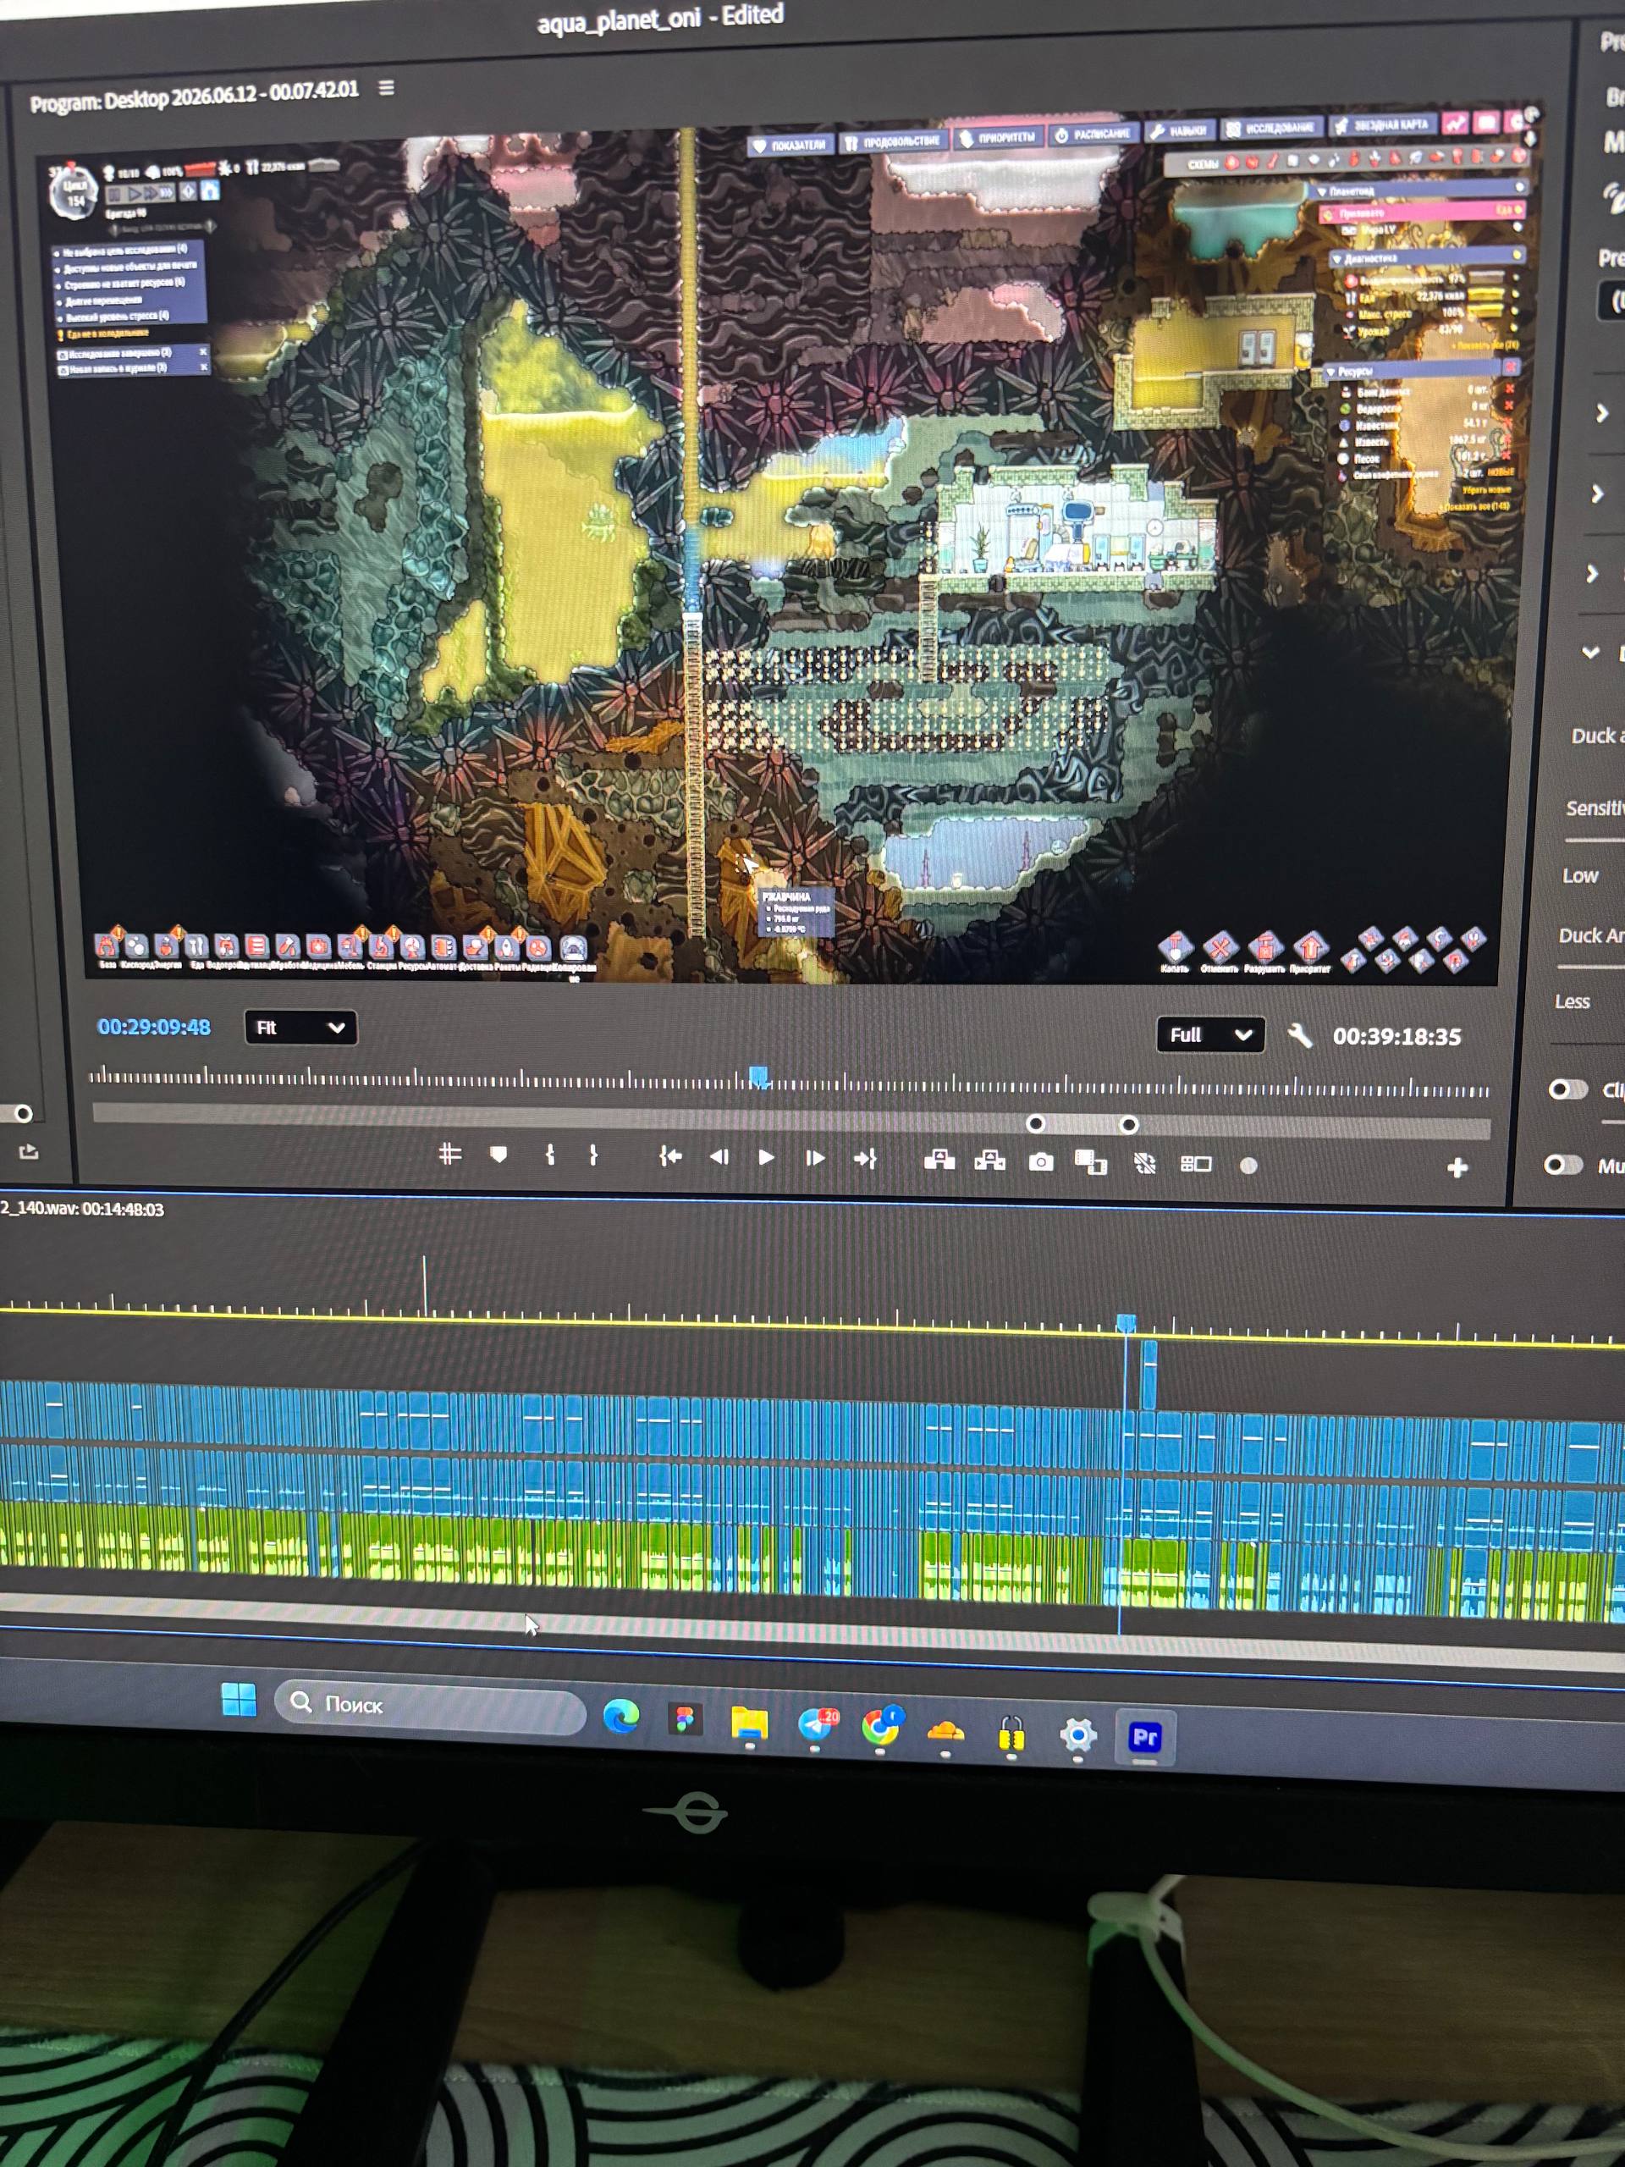Toggle the multi-camera view button
Viewport: 1625px width, 2167px height.
pos(1196,1164)
